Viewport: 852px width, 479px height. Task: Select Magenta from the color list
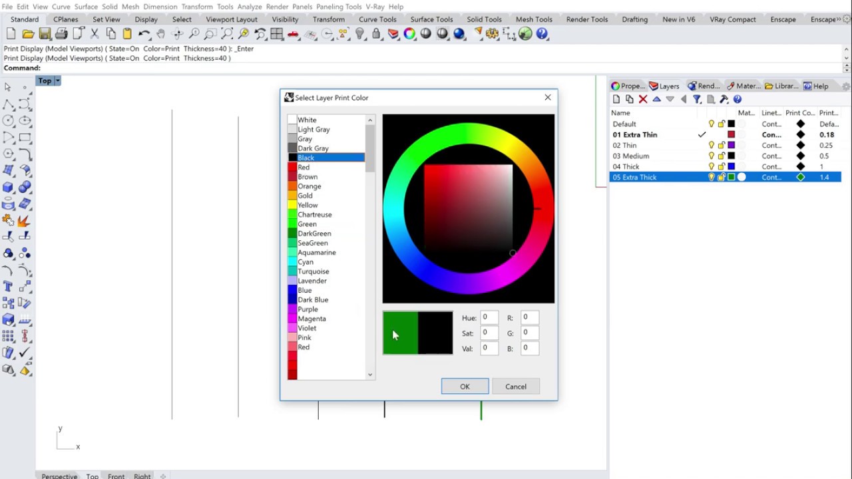coord(326,319)
